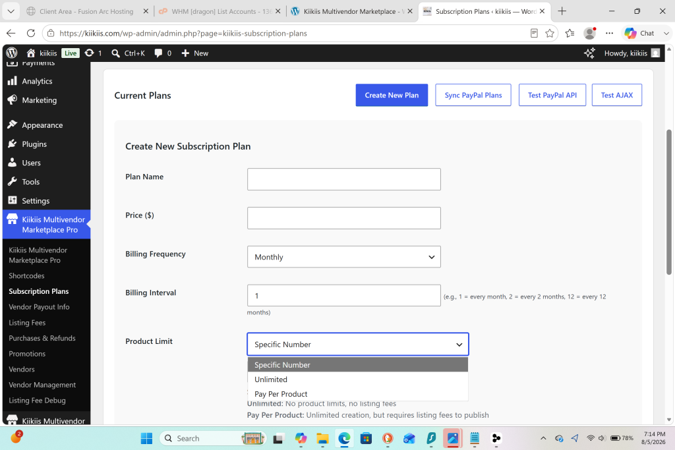Click the Create New Plan button
This screenshot has height=450, width=675.
tap(392, 95)
